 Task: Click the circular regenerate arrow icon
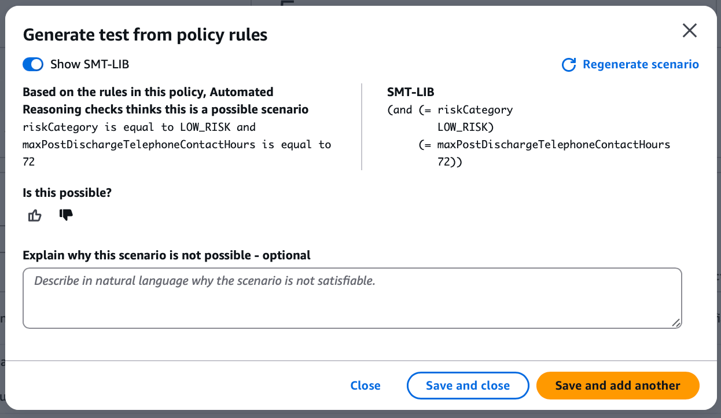pyautogui.click(x=569, y=65)
